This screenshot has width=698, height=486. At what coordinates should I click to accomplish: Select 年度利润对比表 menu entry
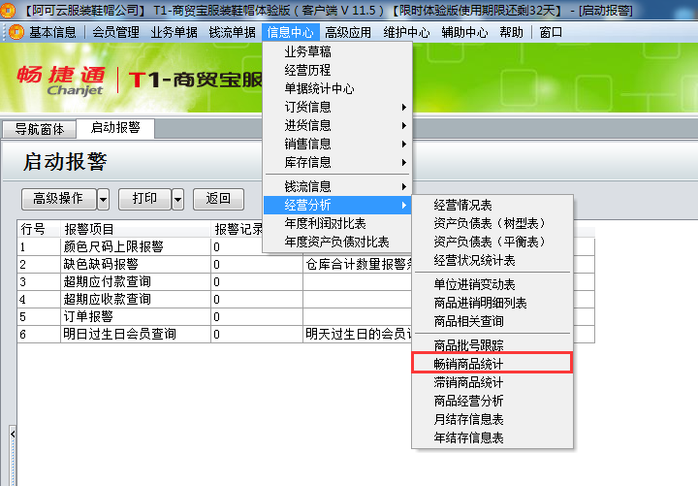click(x=337, y=223)
